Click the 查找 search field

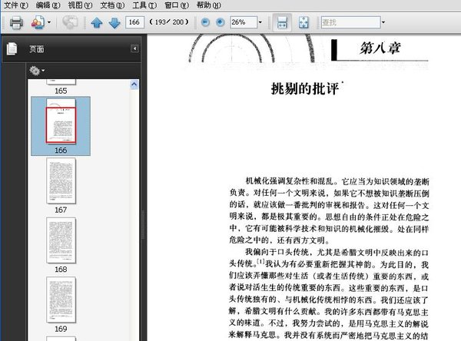[x=351, y=22]
